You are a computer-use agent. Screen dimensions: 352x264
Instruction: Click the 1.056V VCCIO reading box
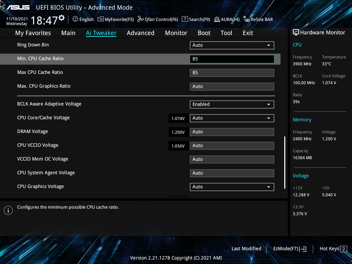[x=178, y=146]
